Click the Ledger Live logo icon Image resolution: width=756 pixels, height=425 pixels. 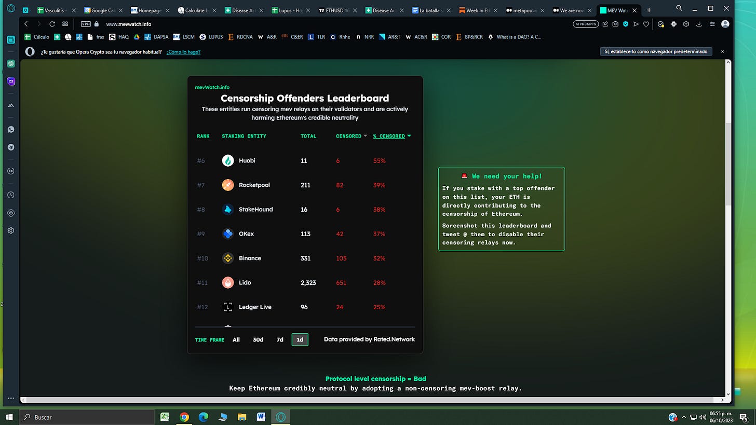(x=228, y=307)
